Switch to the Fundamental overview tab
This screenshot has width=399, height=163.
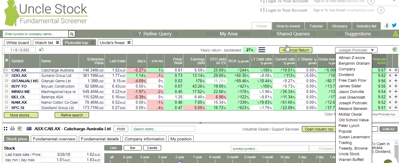[54, 139]
